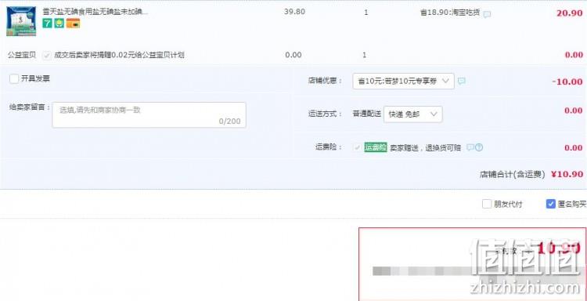Click the green 运费险 tag
587x301 pixels.
376,147
